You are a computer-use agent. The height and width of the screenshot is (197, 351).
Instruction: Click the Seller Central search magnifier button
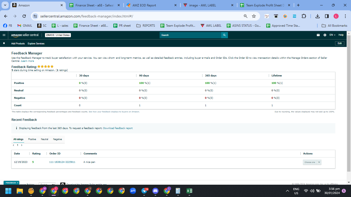[x=224, y=35]
